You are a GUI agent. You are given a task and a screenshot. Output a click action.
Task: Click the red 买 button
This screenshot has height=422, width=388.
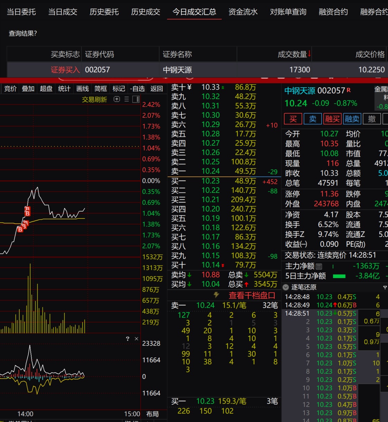click(293, 119)
